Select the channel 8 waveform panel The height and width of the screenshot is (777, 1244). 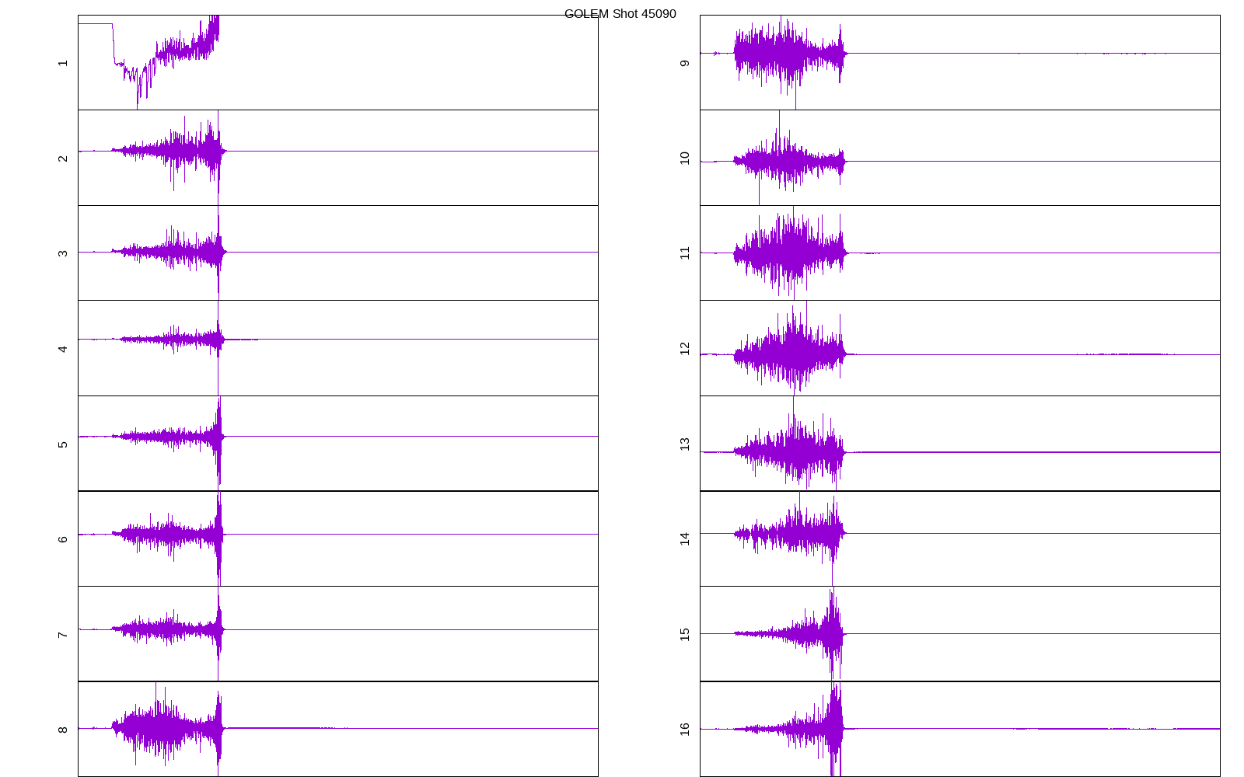[337, 729]
